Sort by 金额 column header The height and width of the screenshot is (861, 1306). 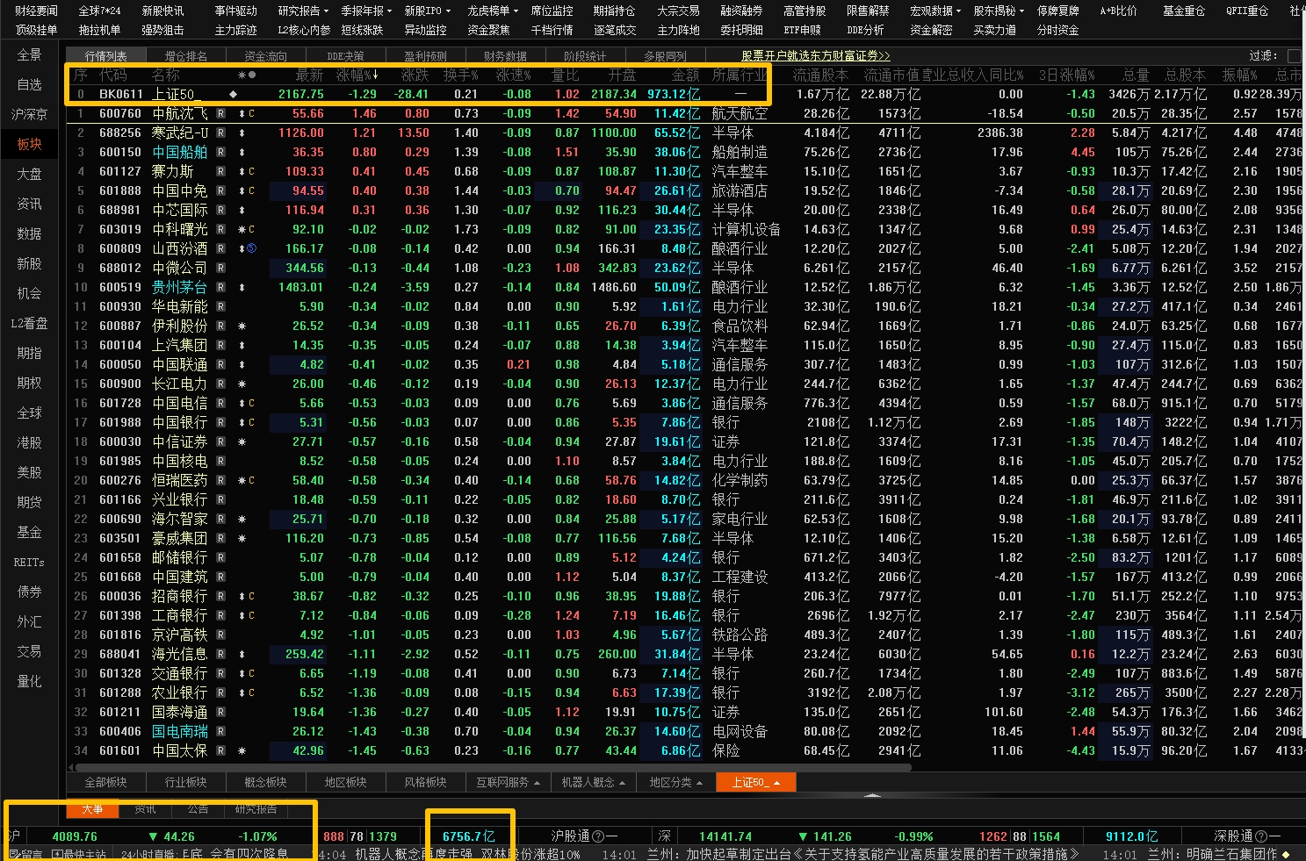[x=686, y=75]
